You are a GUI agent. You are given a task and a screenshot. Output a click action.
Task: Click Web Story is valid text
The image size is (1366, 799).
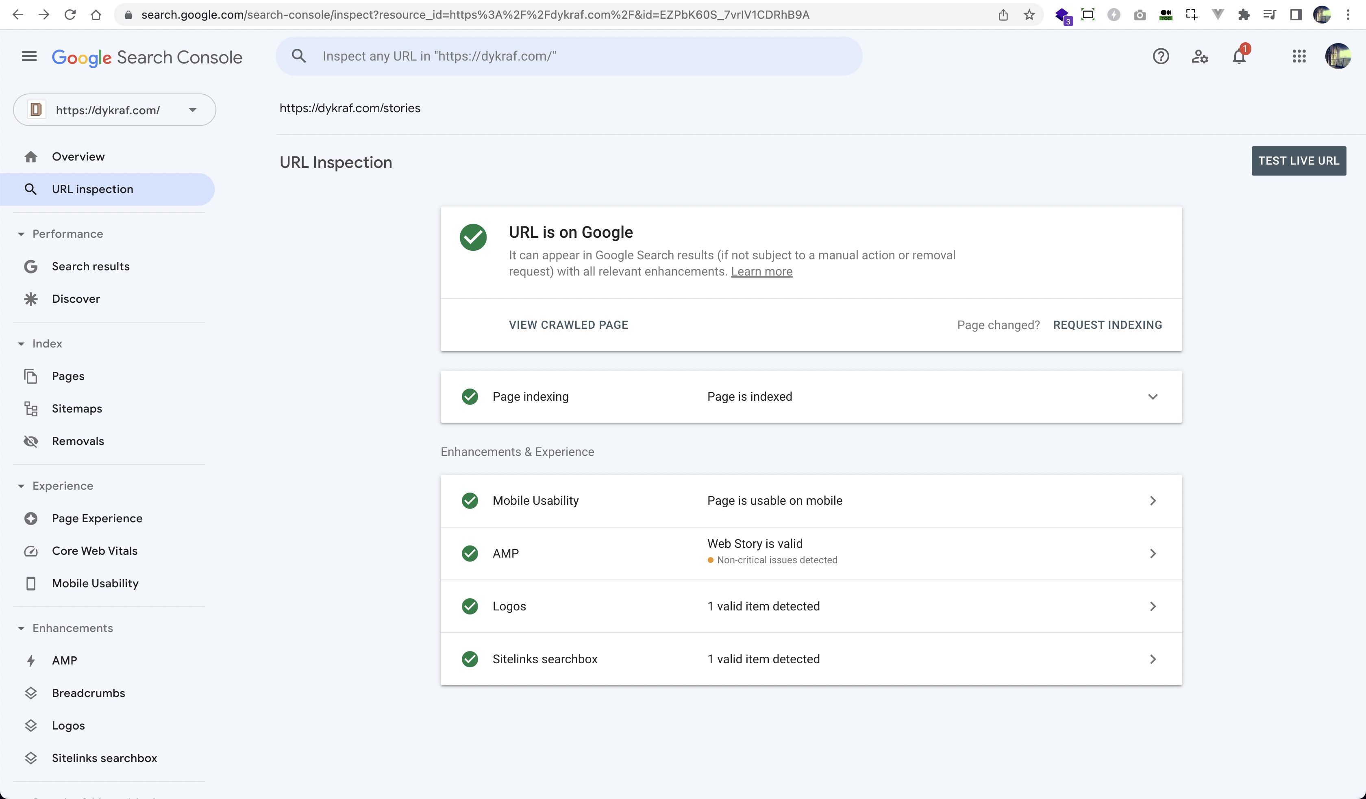pyautogui.click(x=755, y=544)
